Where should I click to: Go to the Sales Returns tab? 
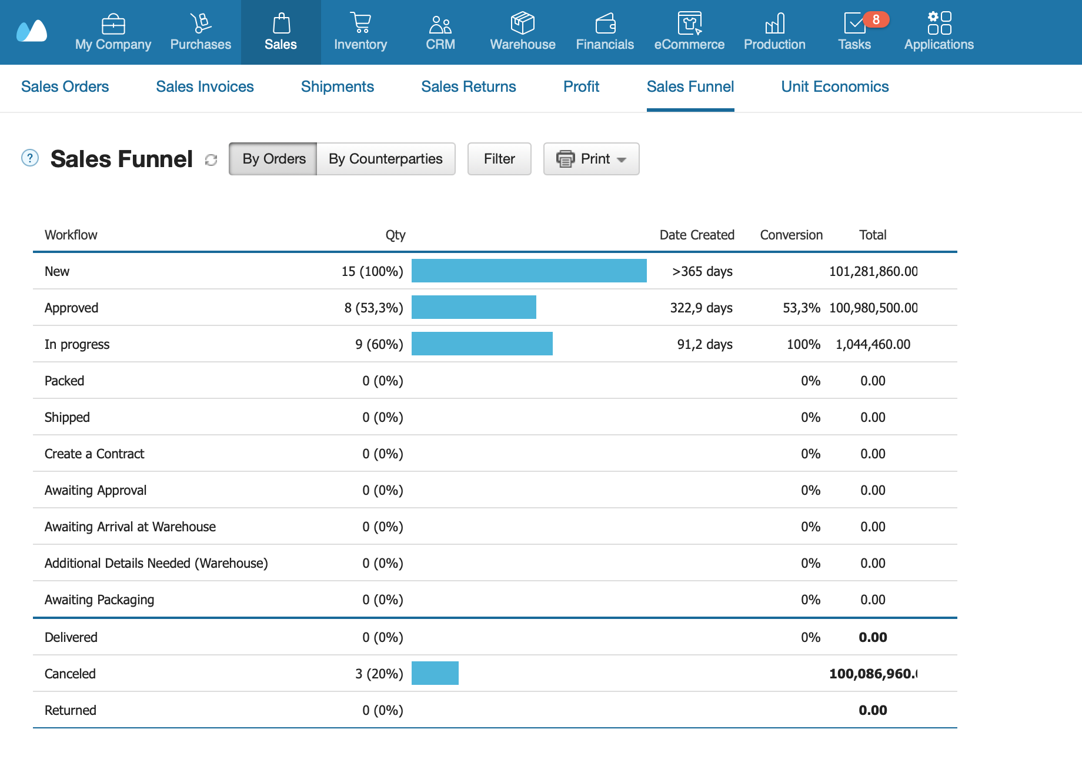coord(469,86)
